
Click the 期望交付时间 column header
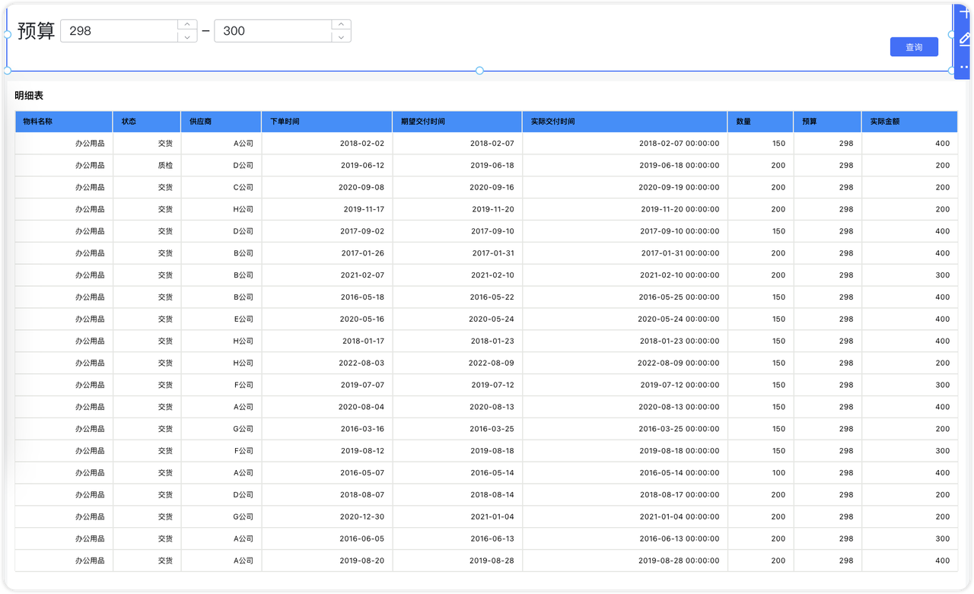pyautogui.click(x=457, y=122)
